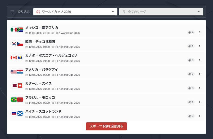Click the Morocco flag icon

coord(20,100)
